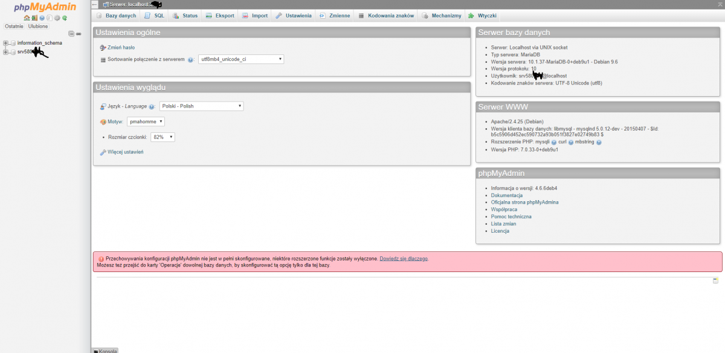
Task: Open the pmahomme theme dropdown
Action: coord(146,121)
